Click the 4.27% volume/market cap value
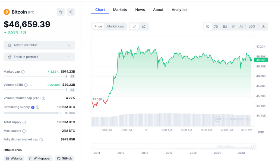This screenshot has width=278, height=161. 70,98
